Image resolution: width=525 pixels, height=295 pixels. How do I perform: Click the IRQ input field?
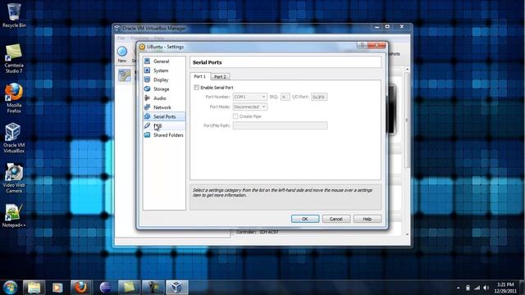285,97
